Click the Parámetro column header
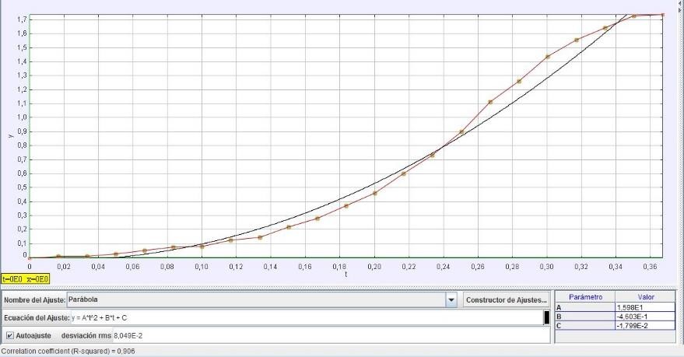Image resolution: width=684 pixels, height=357 pixels. 584,297
